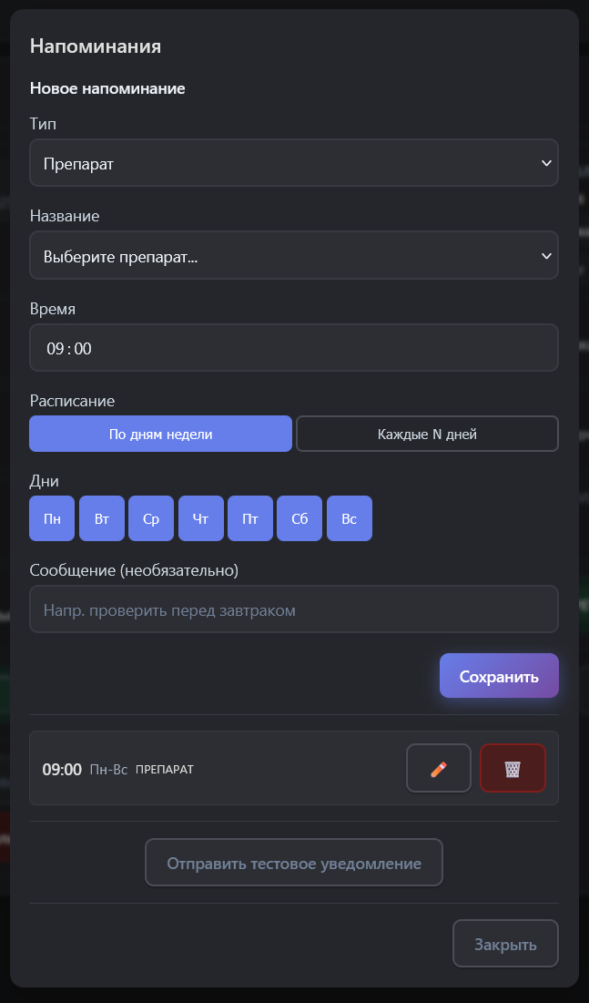Screen dimensions: 589x1003
Task: Click Отправить тестовое уведомление button
Action: click(x=293, y=863)
